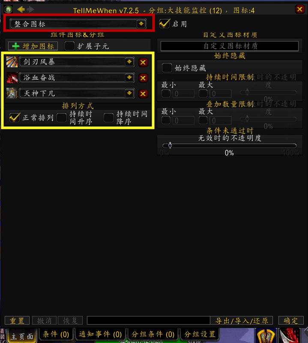This screenshot has height=343, width=308.
Task: Adjust the 无效时的不透明度 opacity slider
Action: click(230, 146)
